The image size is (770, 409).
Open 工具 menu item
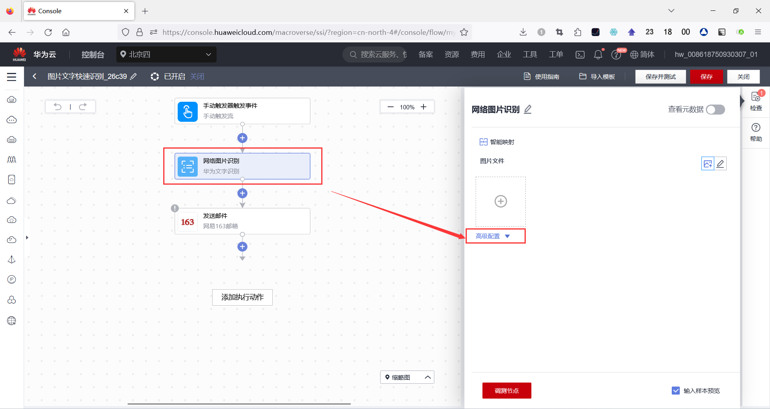[530, 54]
